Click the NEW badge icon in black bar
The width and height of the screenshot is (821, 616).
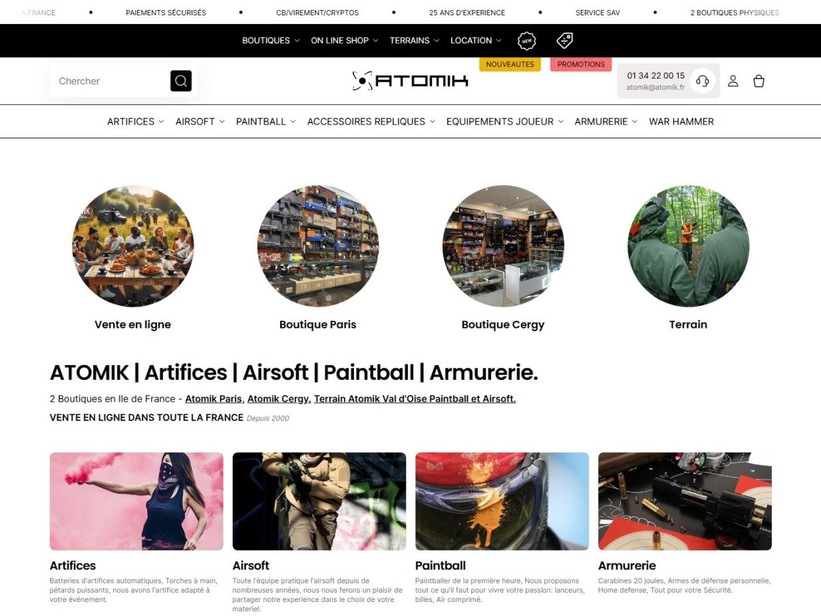coord(527,41)
